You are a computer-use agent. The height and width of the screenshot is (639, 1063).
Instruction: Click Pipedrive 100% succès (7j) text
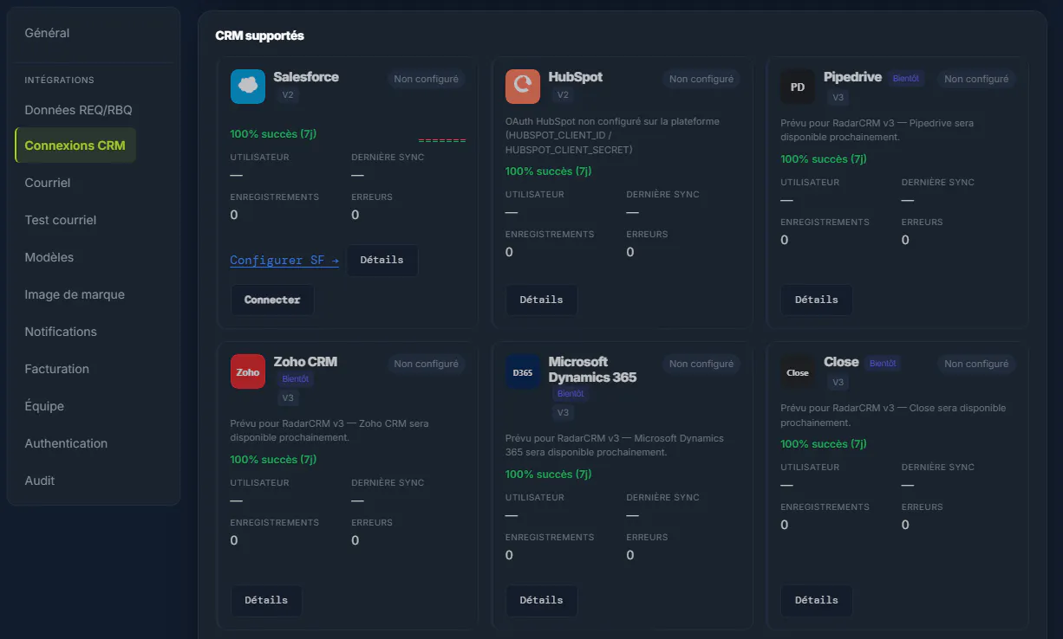point(824,159)
